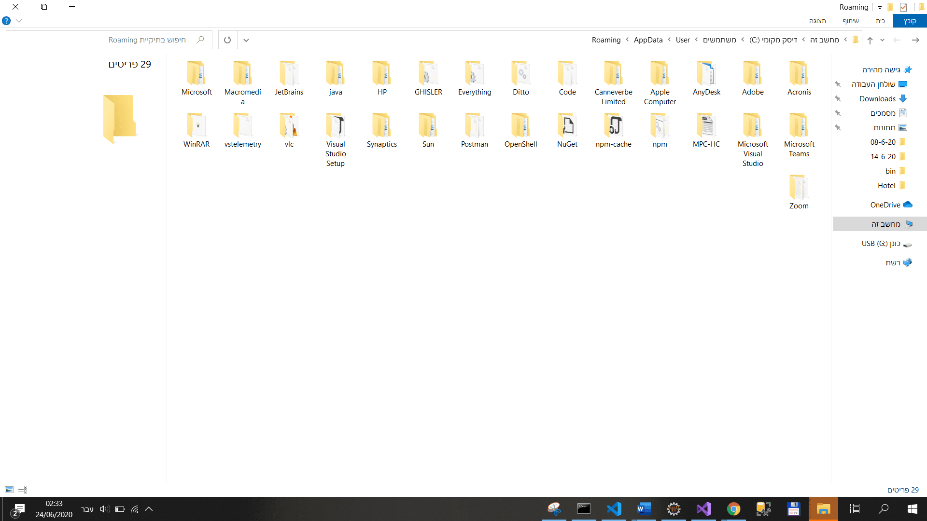Select the Zoom folder
The width and height of the screenshot is (927, 521).
coord(799,192)
